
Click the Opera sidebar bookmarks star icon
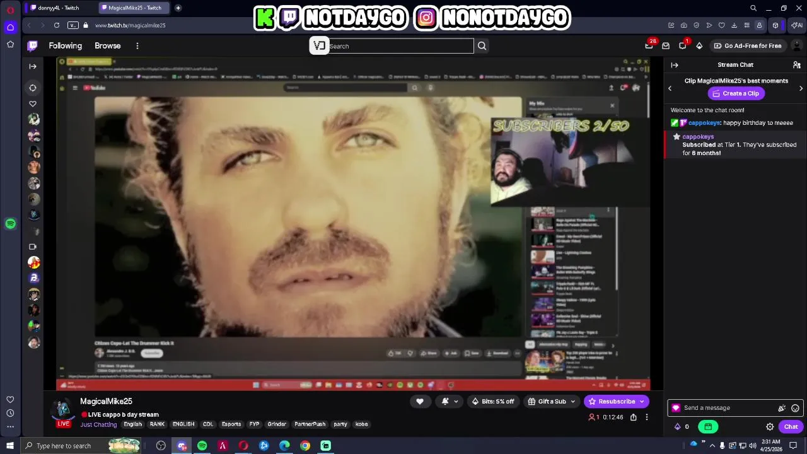pos(11,44)
